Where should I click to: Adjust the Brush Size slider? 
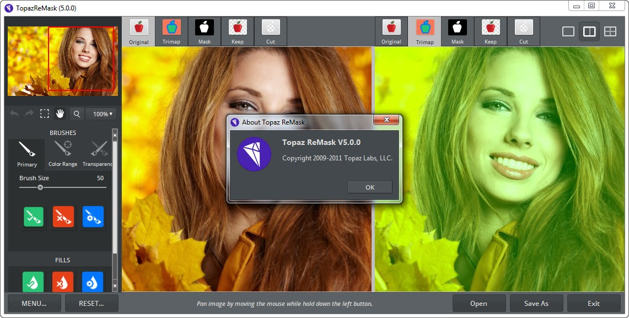click(40, 187)
